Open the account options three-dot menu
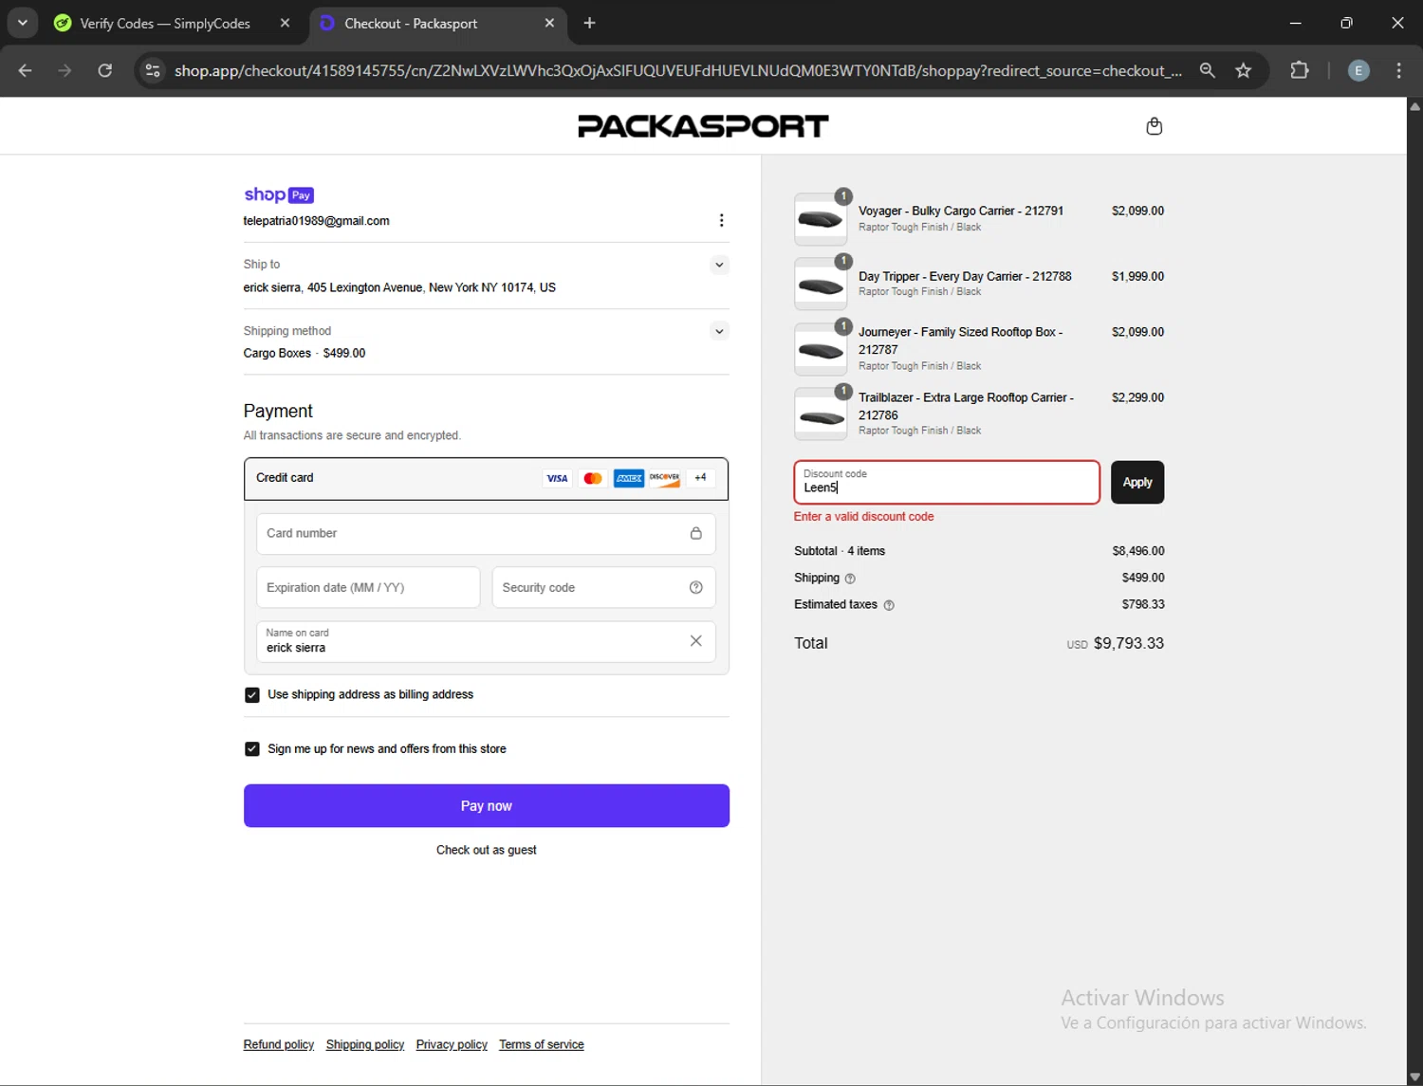The width and height of the screenshot is (1423, 1086). (x=721, y=220)
